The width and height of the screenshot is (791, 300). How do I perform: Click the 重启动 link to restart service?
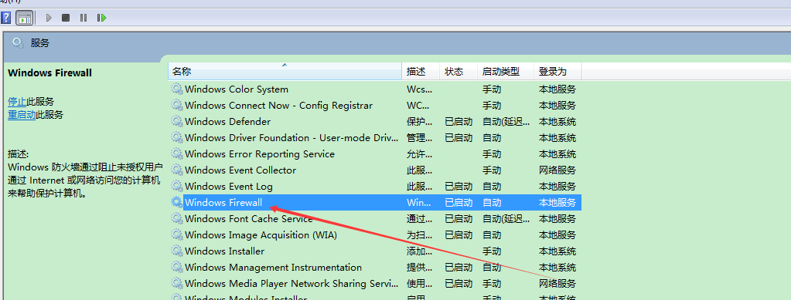point(22,114)
